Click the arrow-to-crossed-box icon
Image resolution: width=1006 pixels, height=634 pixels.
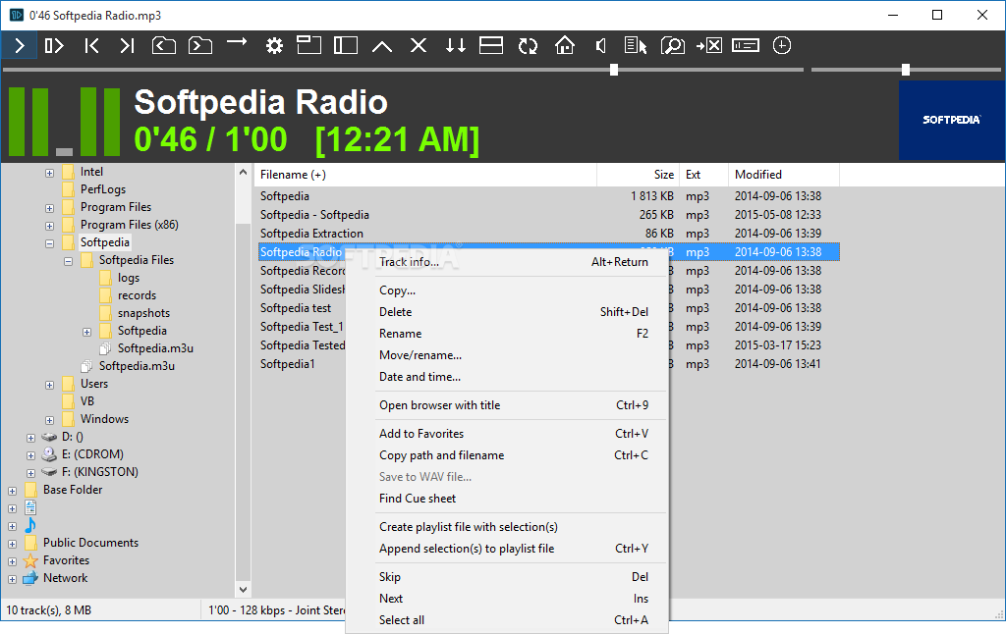pos(709,45)
